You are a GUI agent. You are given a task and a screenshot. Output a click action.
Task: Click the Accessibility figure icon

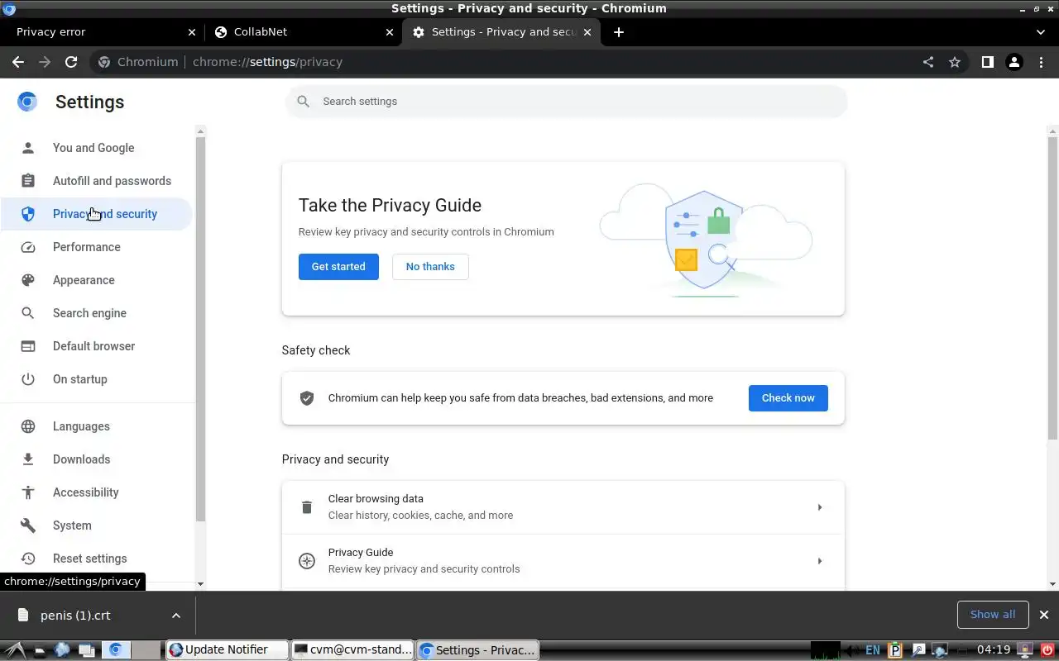pyautogui.click(x=28, y=492)
